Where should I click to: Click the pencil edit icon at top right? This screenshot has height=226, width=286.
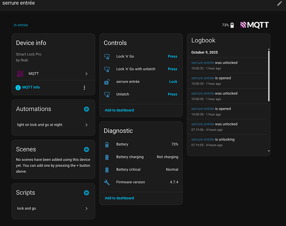[279, 4]
